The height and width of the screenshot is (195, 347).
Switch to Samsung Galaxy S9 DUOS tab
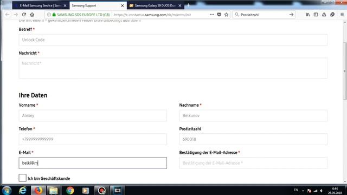(x=156, y=5)
